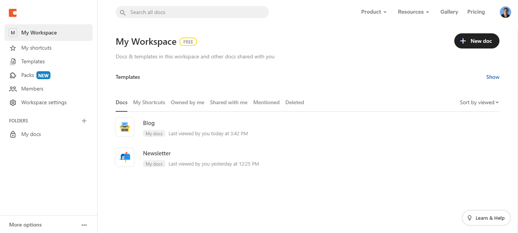Select Templates in the sidebar

pyautogui.click(x=33, y=61)
